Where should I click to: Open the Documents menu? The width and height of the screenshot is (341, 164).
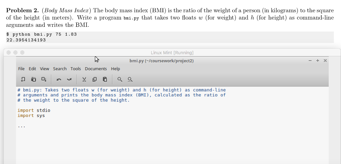click(96, 69)
